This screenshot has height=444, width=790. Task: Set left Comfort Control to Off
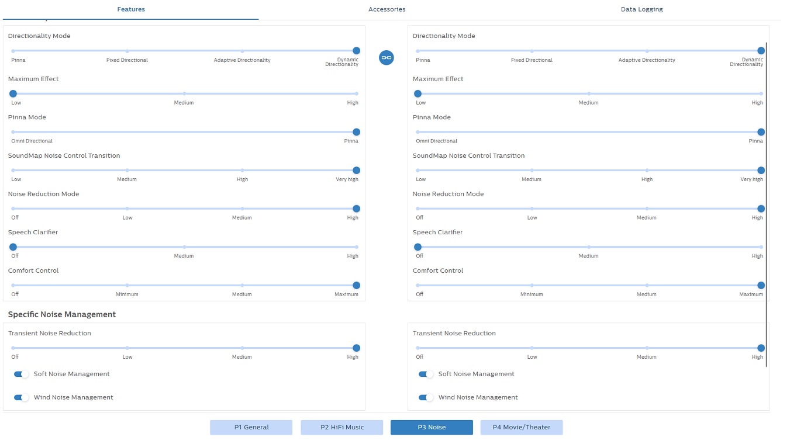pyautogui.click(x=13, y=286)
